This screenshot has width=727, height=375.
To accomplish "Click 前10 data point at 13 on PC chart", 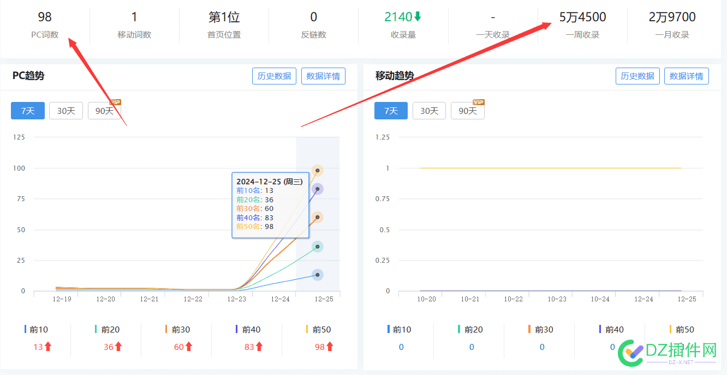I will (318, 275).
